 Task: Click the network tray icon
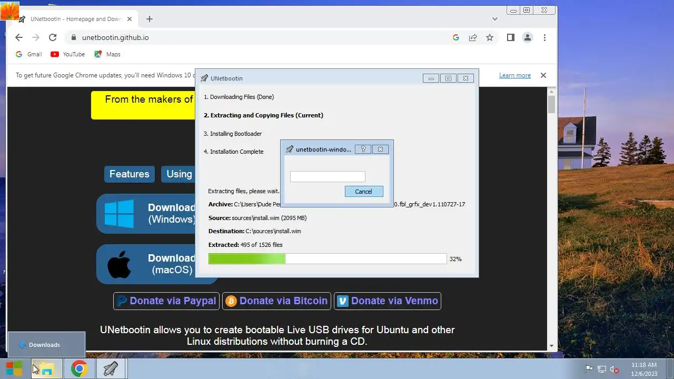click(601, 369)
